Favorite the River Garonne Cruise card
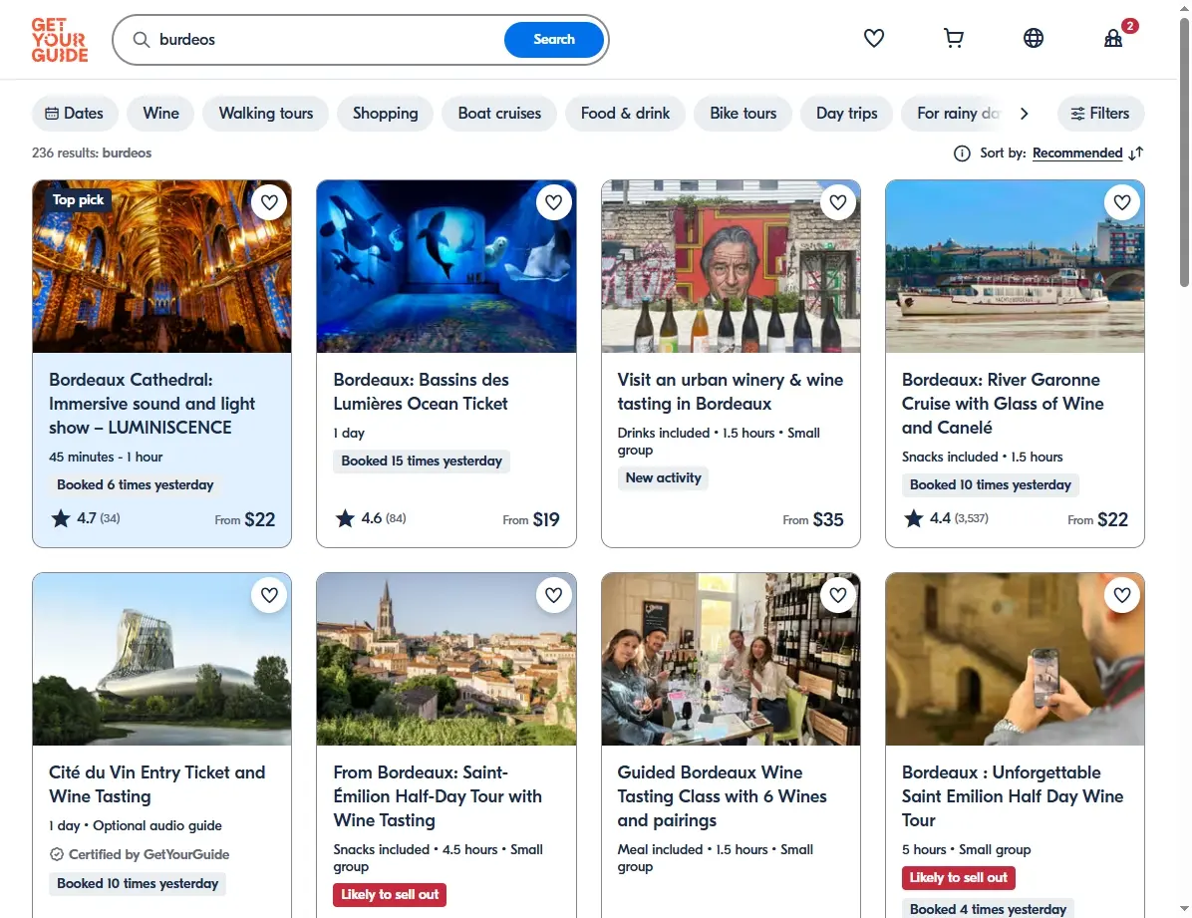 click(1122, 202)
